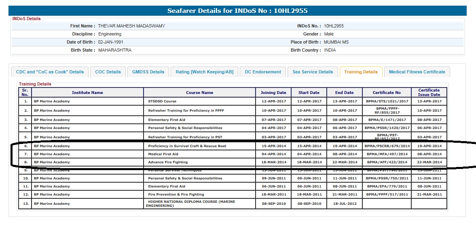Click the Course Name column header
The width and height of the screenshot is (476, 225).
click(199, 93)
